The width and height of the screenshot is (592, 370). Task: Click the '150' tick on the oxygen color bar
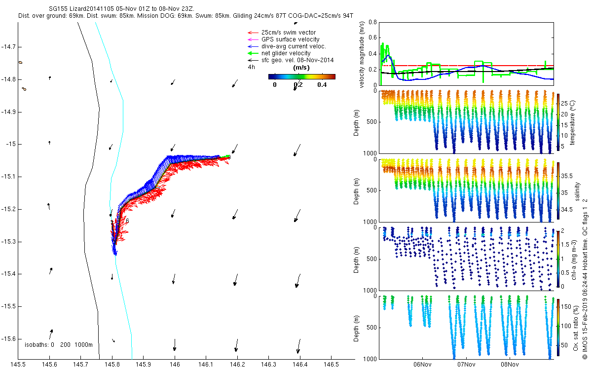pyautogui.click(x=567, y=307)
